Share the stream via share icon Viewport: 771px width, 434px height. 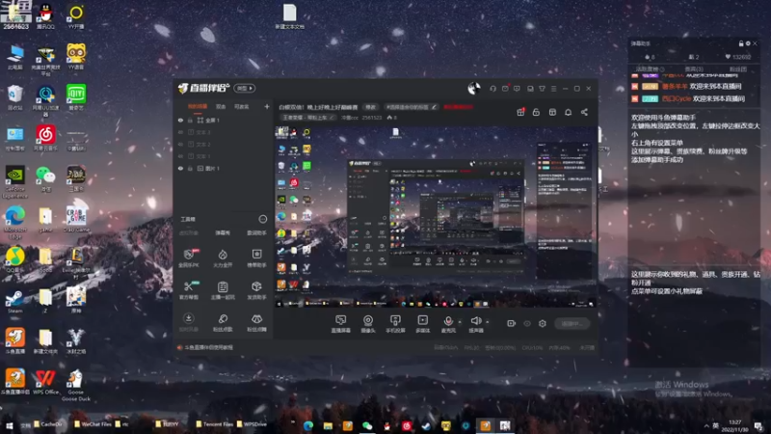coord(584,112)
